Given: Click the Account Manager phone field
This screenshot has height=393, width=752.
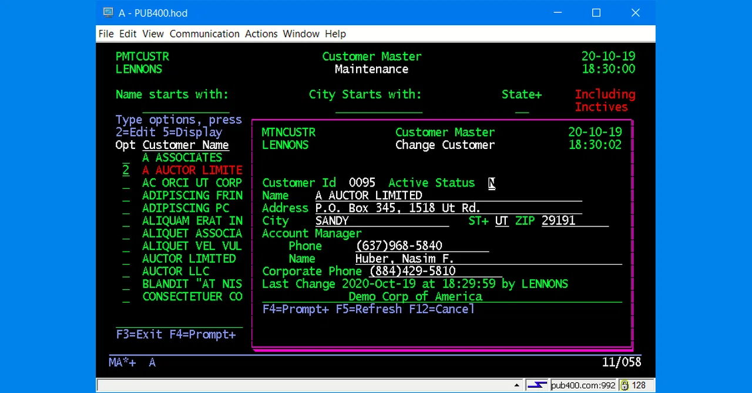Looking at the screenshot, I should click(x=422, y=246).
